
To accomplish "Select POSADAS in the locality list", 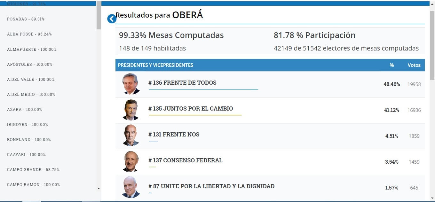I will (26, 19).
